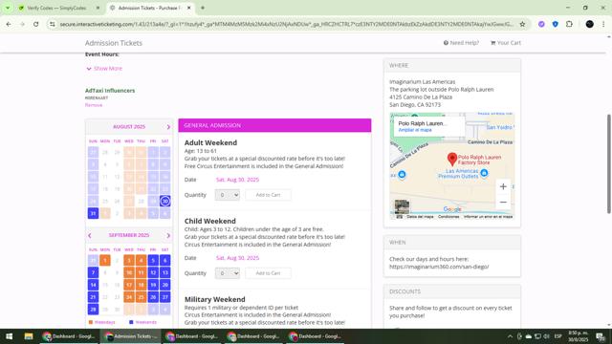Select August 30 in the calendar
This screenshot has width=612, height=344.
click(165, 202)
